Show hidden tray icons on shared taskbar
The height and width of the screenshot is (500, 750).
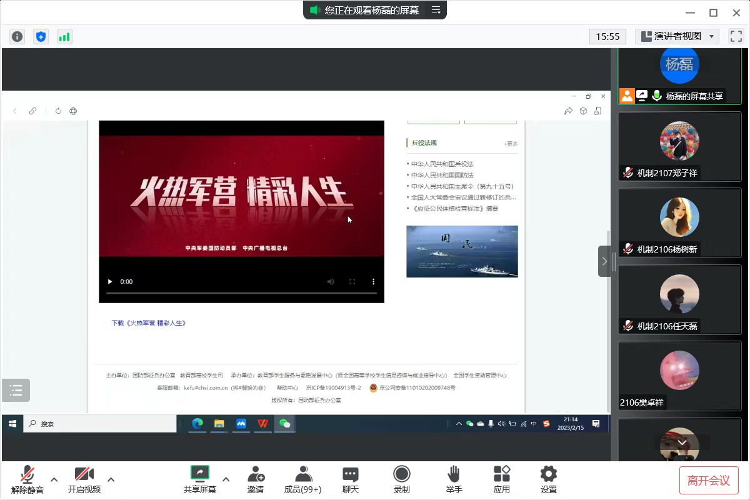(459, 424)
